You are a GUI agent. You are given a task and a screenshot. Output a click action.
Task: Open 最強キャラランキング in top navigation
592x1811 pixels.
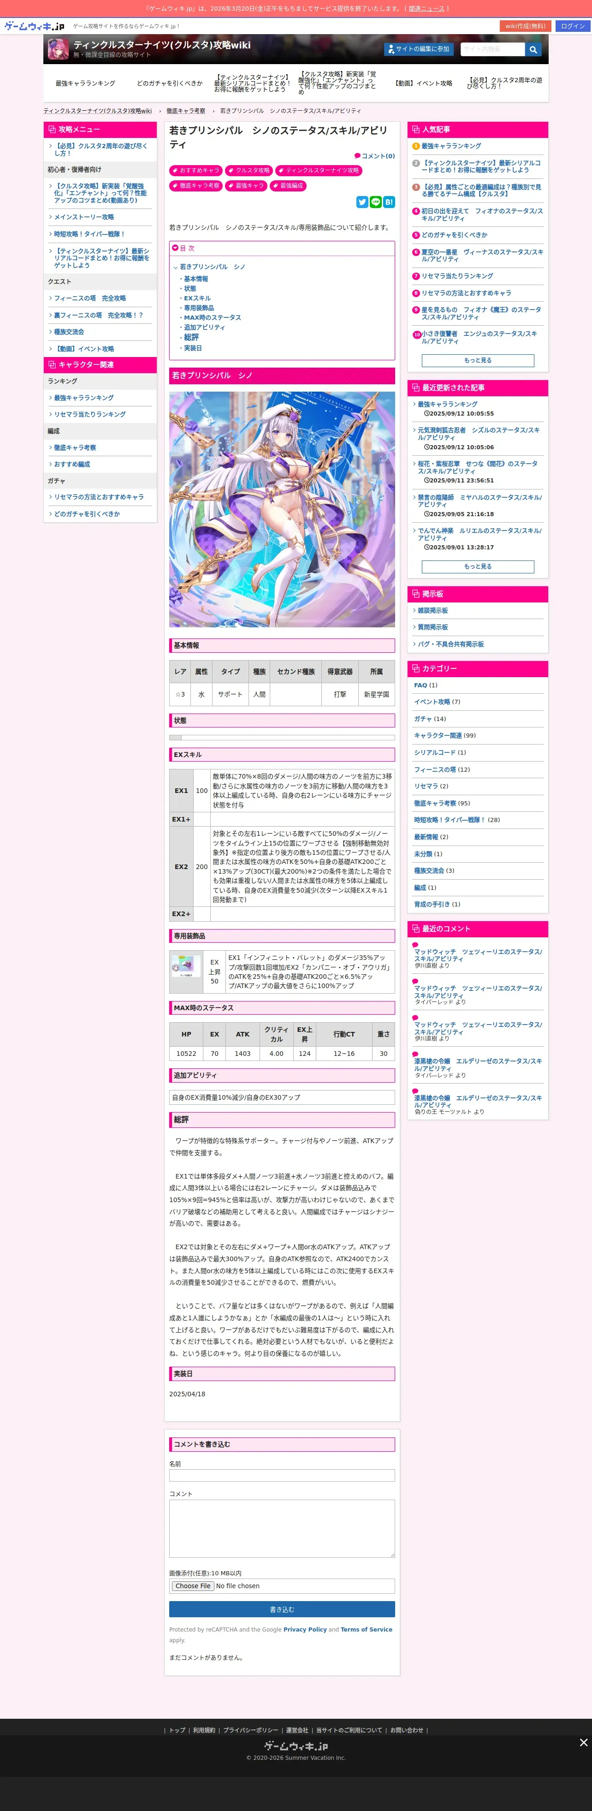coord(85,83)
